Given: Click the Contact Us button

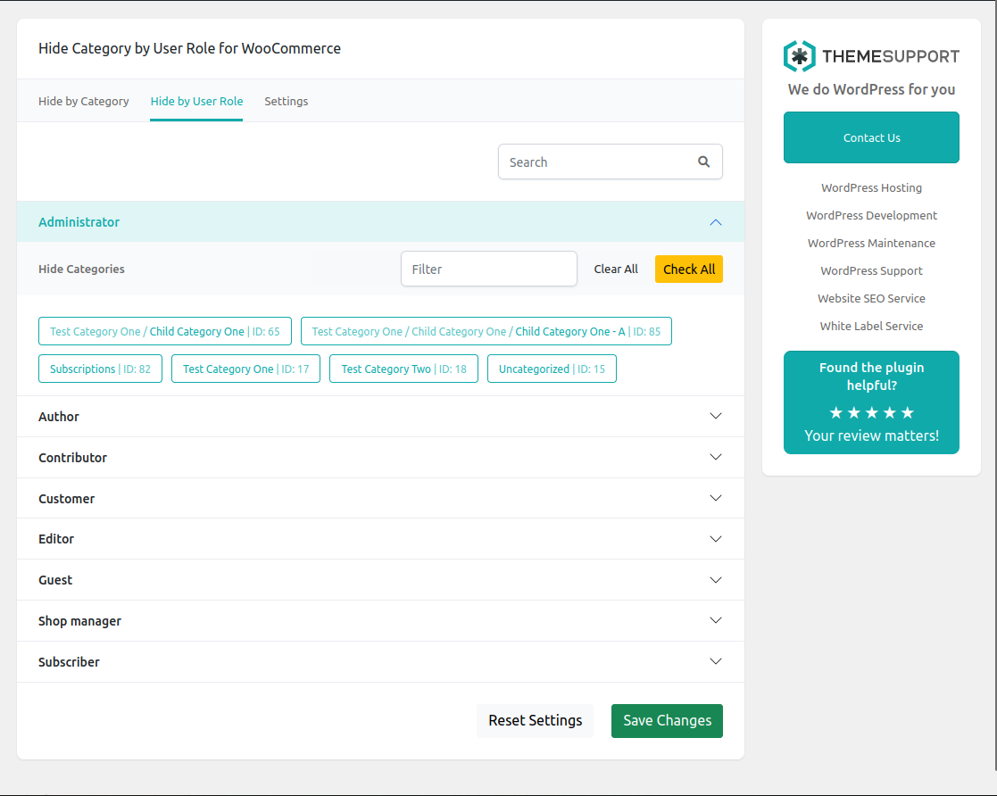Looking at the screenshot, I should pos(871,137).
